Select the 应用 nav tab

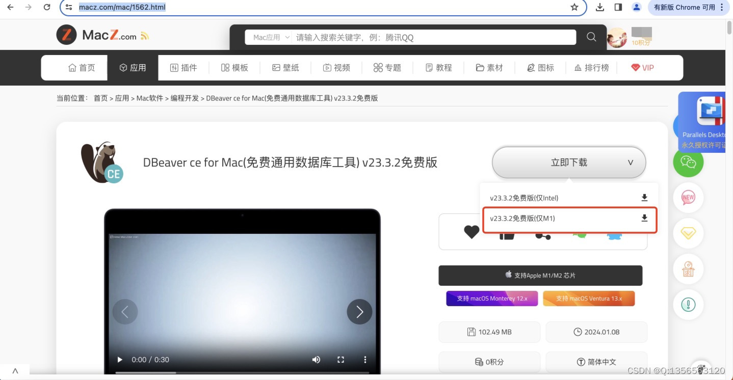133,68
